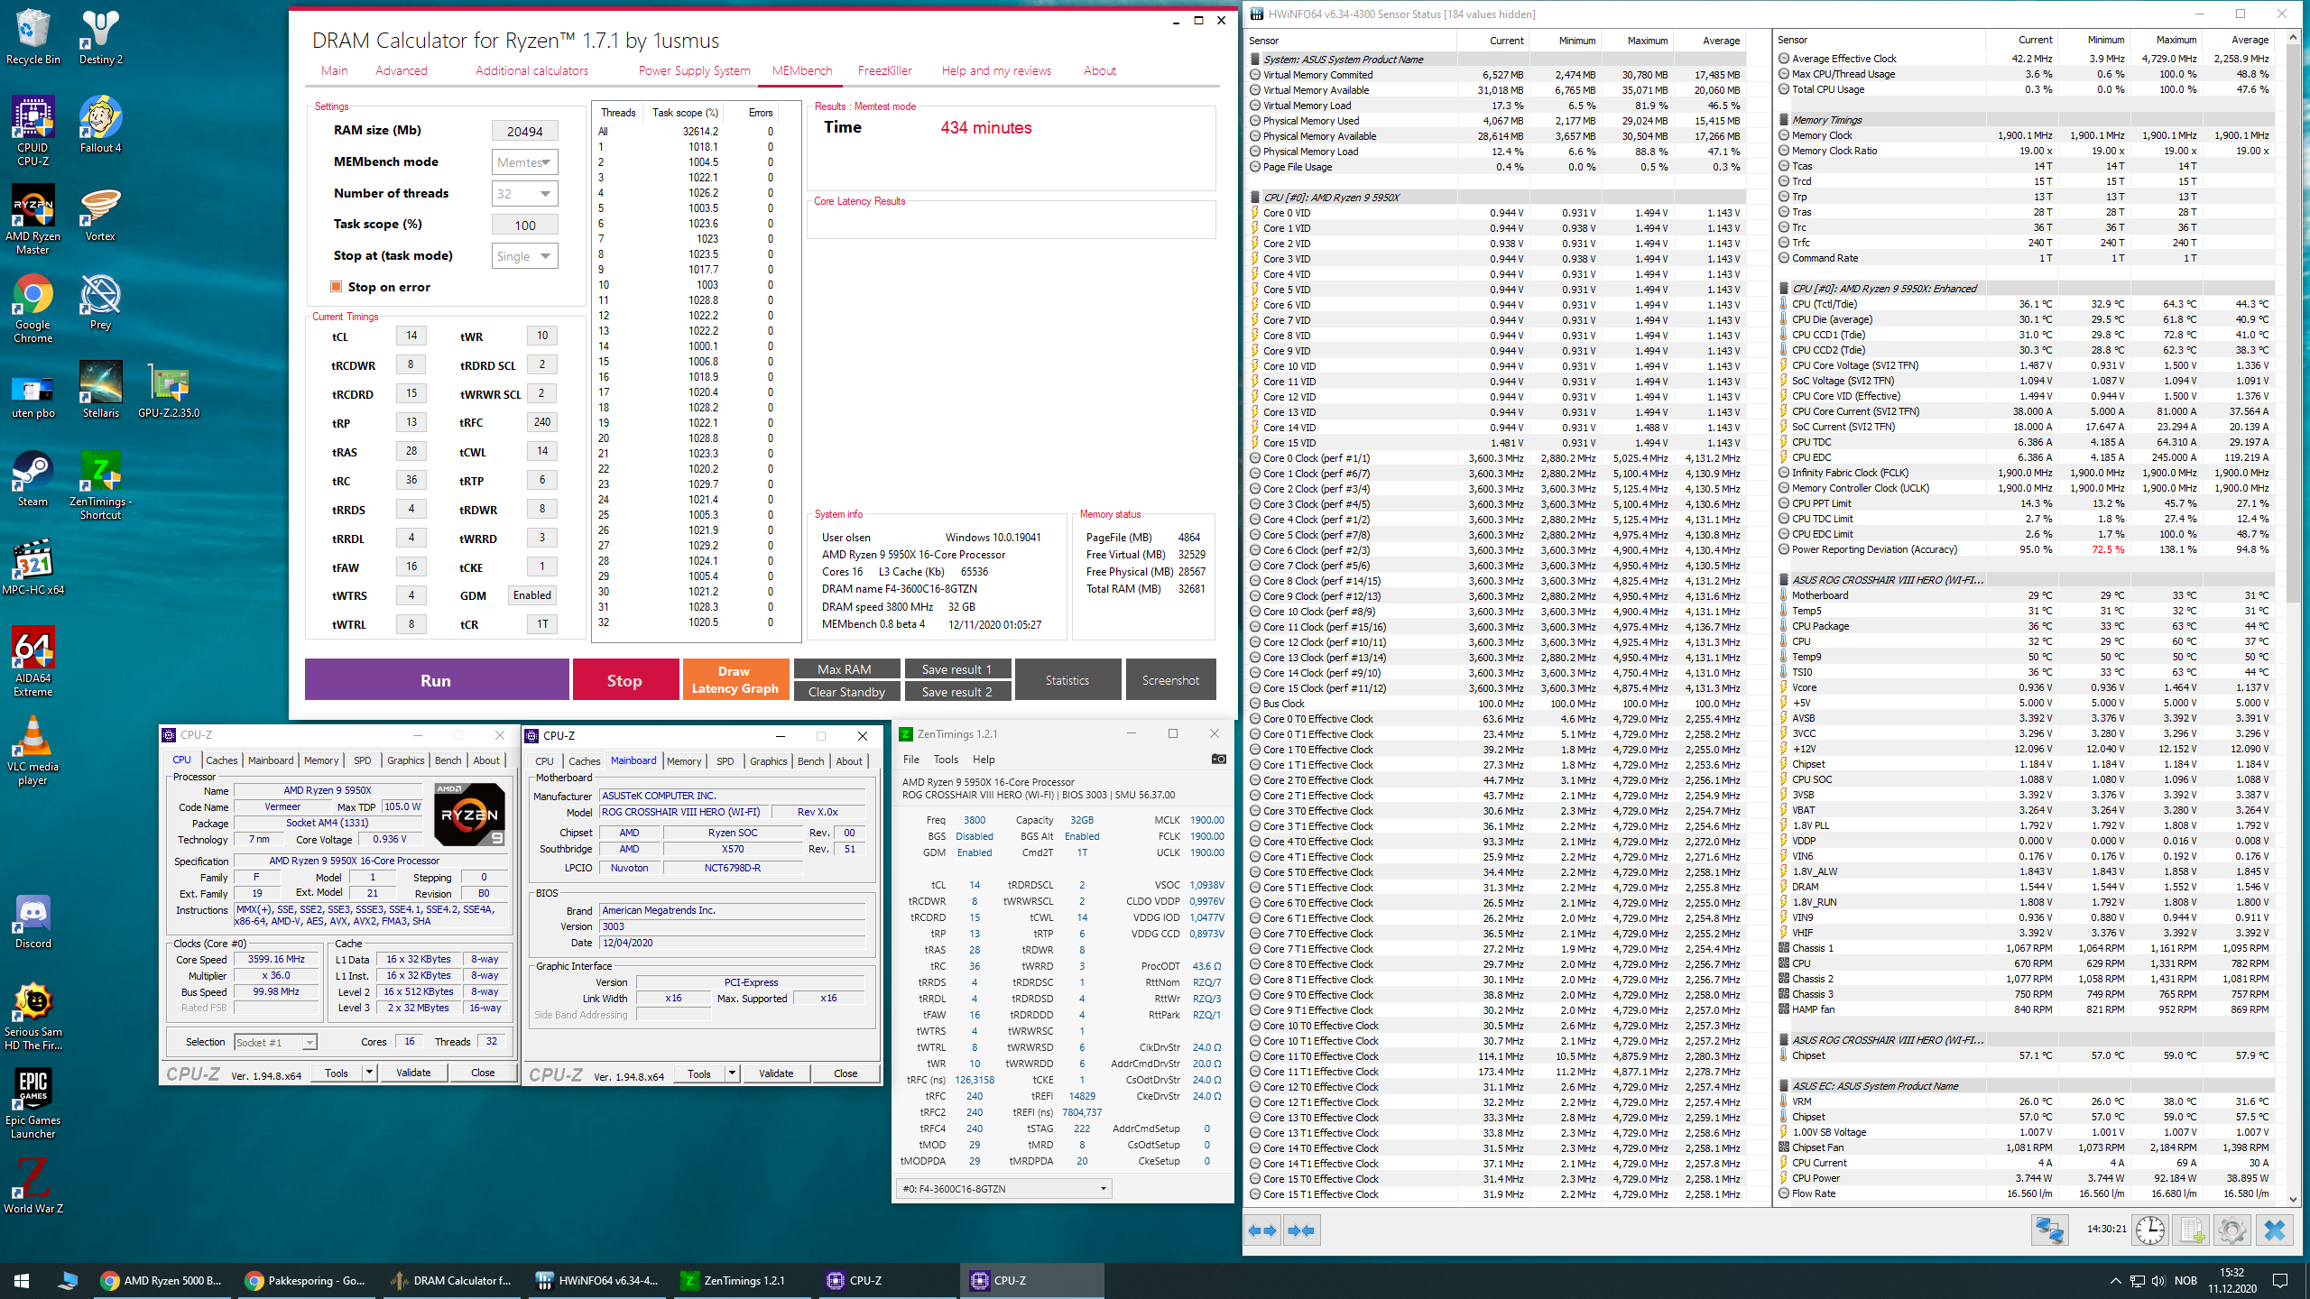Open MPC-HC x64 desktop icon

(33, 567)
